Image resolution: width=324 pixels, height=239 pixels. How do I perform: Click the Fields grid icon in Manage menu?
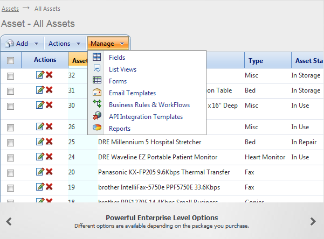point(97,58)
